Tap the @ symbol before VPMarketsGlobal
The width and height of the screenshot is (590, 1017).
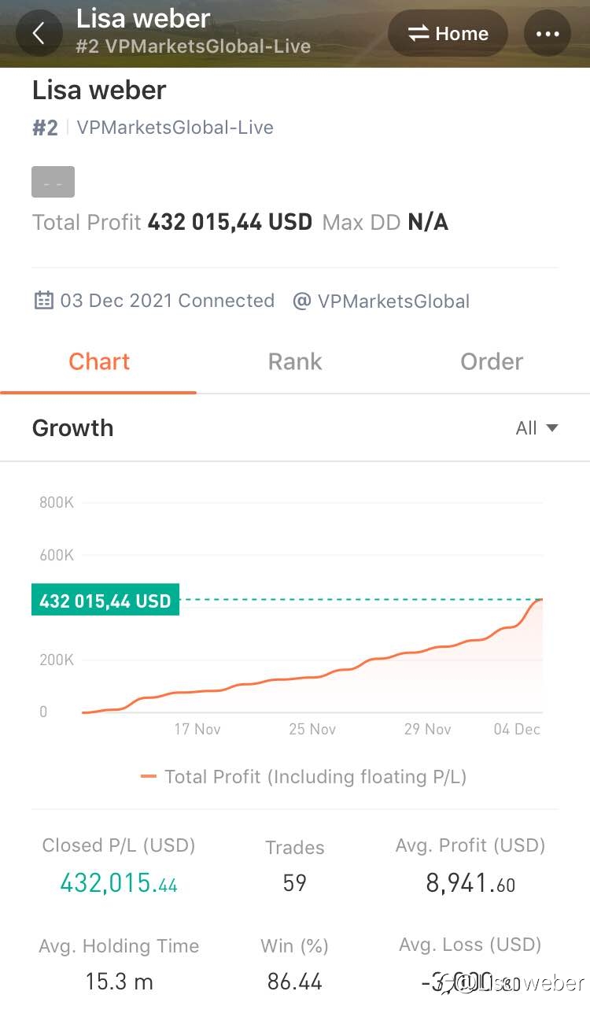click(x=301, y=301)
